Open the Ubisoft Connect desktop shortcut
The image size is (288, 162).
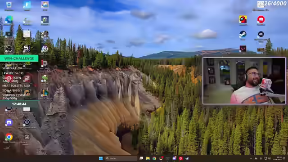click(x=45, y=49)
